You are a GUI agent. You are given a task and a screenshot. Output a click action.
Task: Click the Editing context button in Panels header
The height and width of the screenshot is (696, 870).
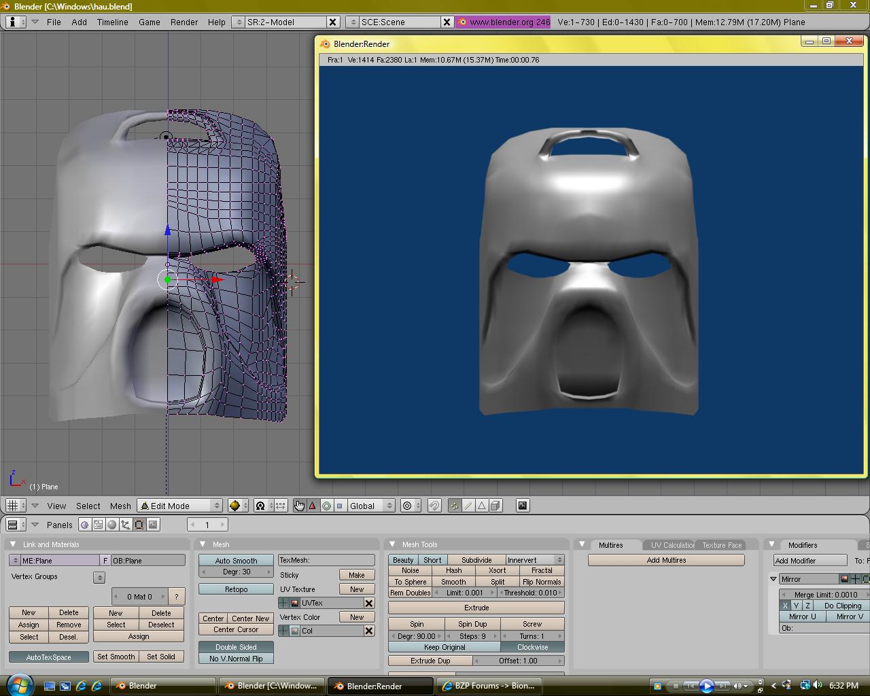pyautogui.click(x=139, y=525)
